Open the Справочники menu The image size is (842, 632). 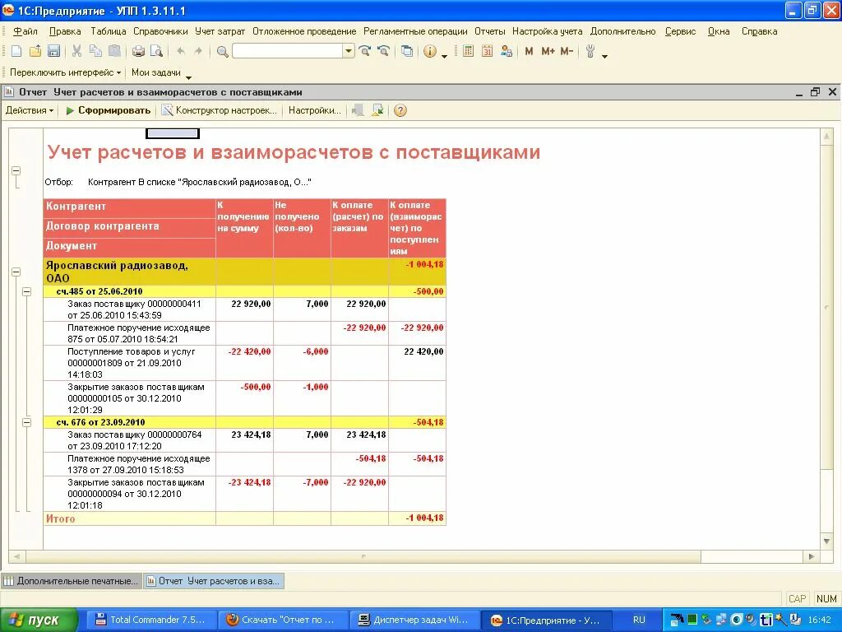(160, 31)
